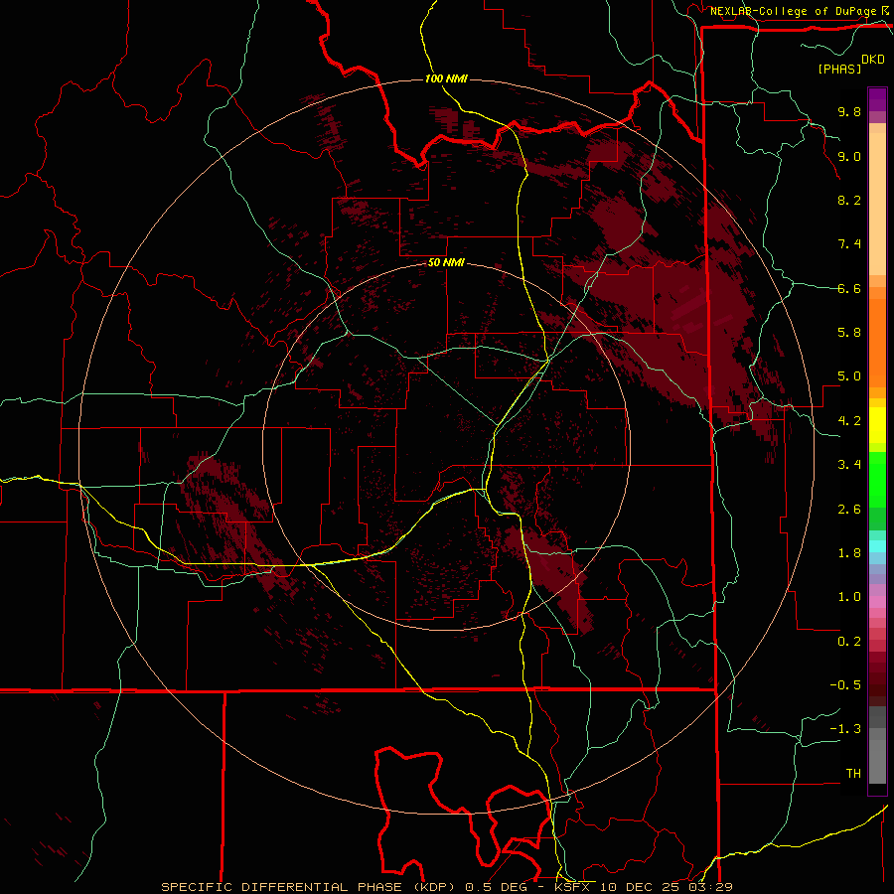Pick the purple top segment of the colorbar

pos(877,99)
